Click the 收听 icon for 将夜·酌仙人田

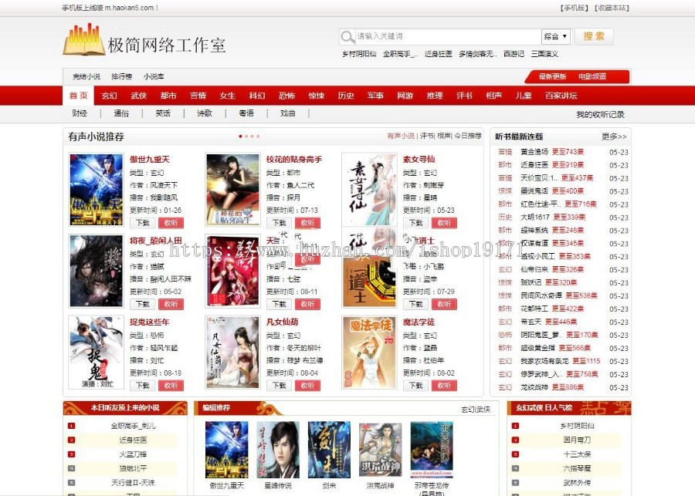(x=171, y=304)
